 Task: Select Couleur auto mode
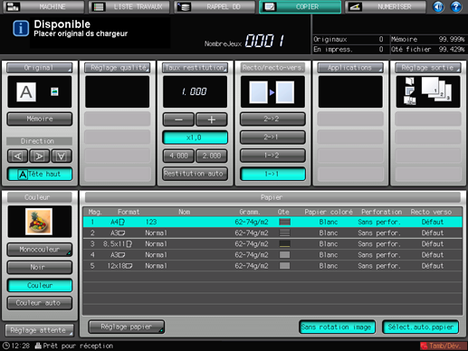pos(40,303)
